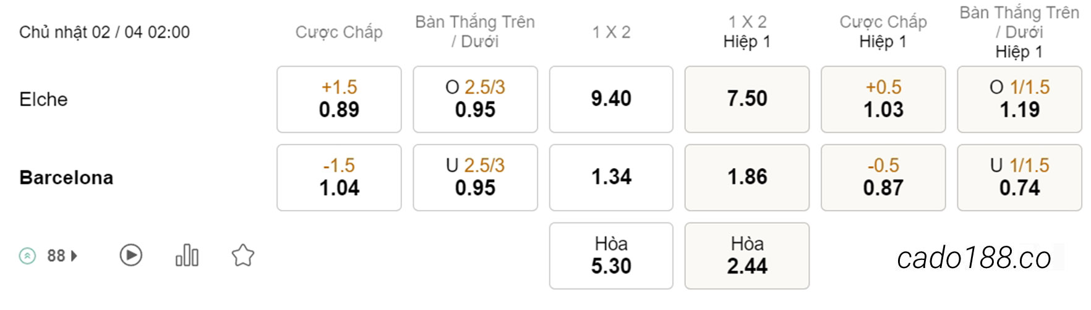This screenshot has width=1091, height=310.
Task: Open the Barcelona team name
Action: click(66, 178)
